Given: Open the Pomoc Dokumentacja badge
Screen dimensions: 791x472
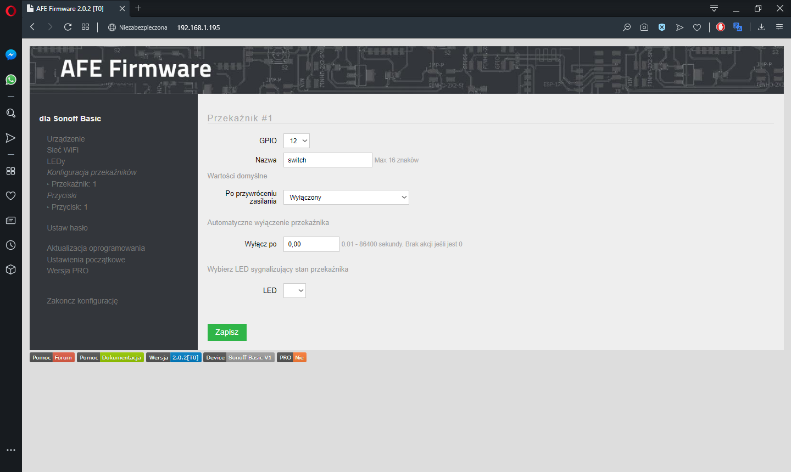Looking at the screenshot, I should (110, 357).
